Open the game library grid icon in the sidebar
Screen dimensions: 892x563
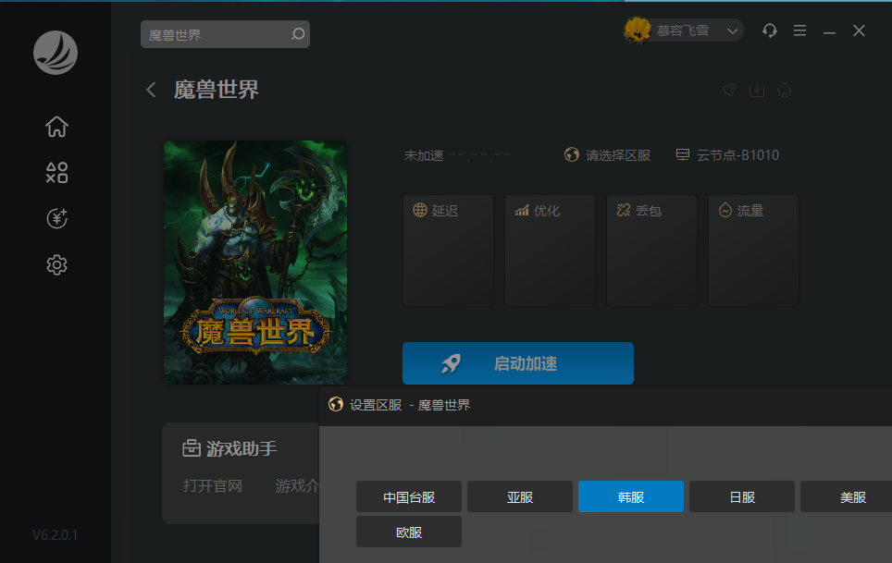tap(56, 172)
